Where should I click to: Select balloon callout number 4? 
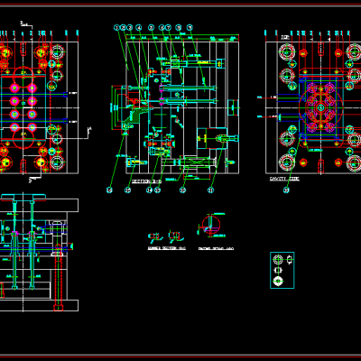click(x=139, y=28)
